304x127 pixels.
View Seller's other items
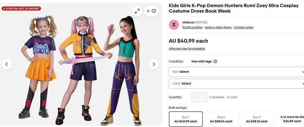[x=218, y=28]
